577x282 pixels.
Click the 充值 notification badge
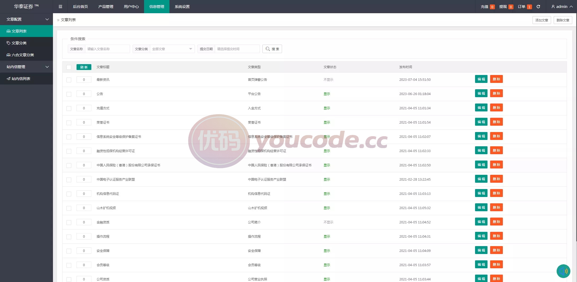(x=492, y=7)
